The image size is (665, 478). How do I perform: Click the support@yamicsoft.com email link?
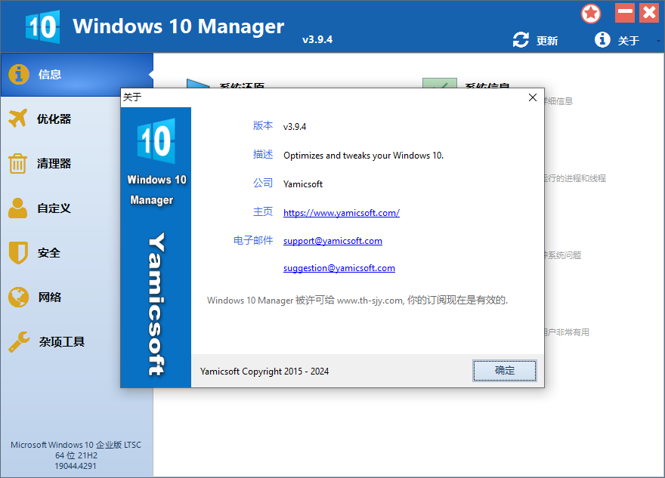tap(332, 241)
